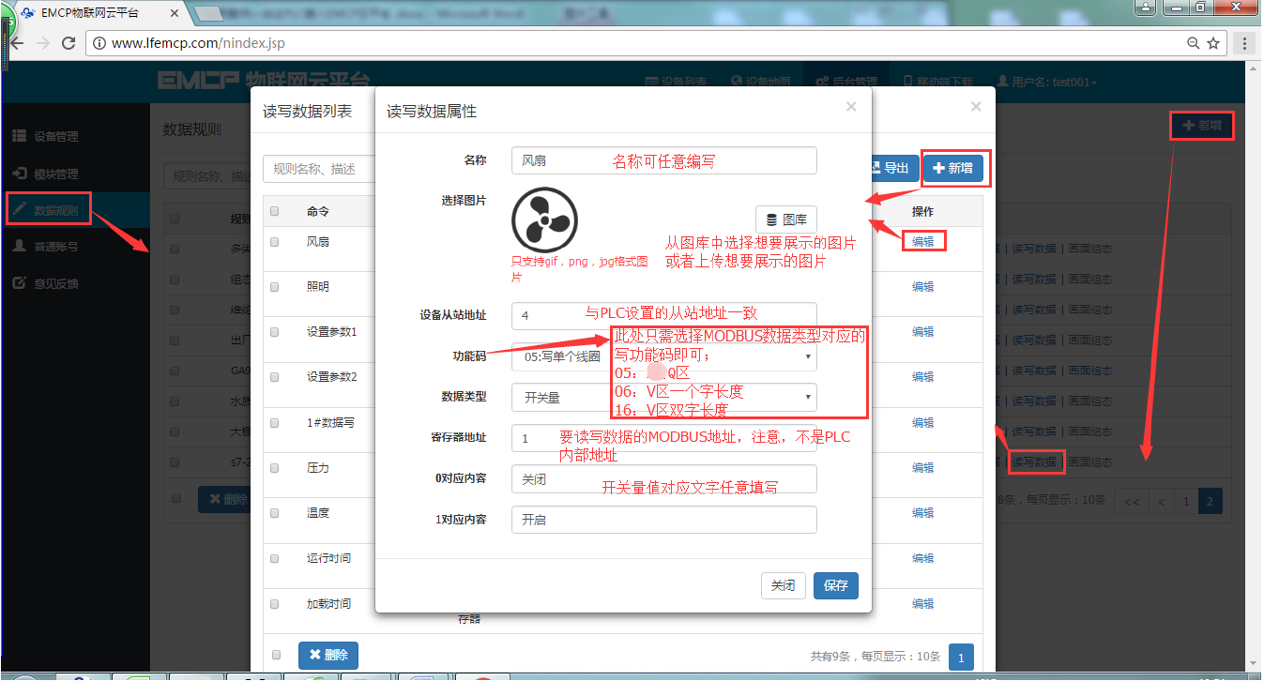The height and width of the screenshot is (681, 1264).
Task: Check the 风扇 row checkbox
Action: 275,241
